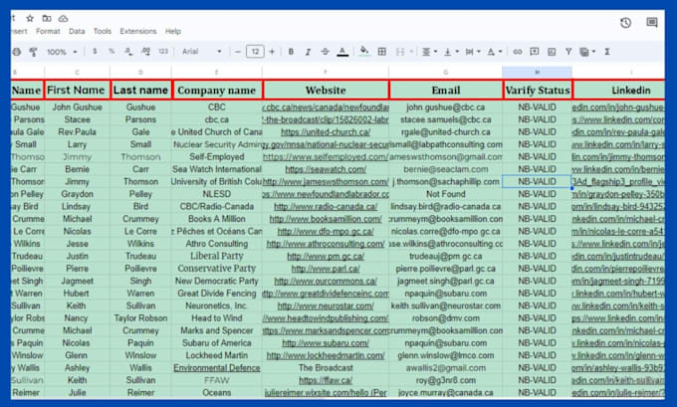Image resolution: width=677 pixels, height=407 pixels.
Task: Click the merge cells icon
Action: tap(400, 52)
